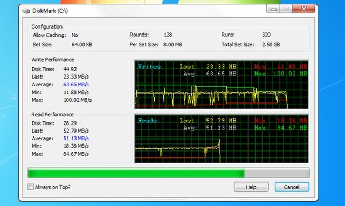The width and height of the screenshot is (345, 206).
Task: Click the Per Set Size value 8.00 MB
Action: (172, 44)
